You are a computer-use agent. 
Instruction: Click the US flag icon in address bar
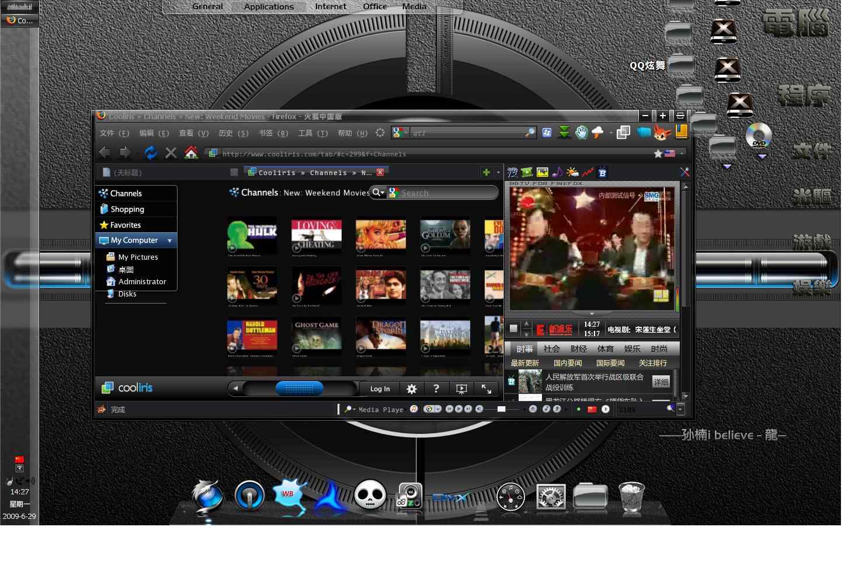point(670,154)
